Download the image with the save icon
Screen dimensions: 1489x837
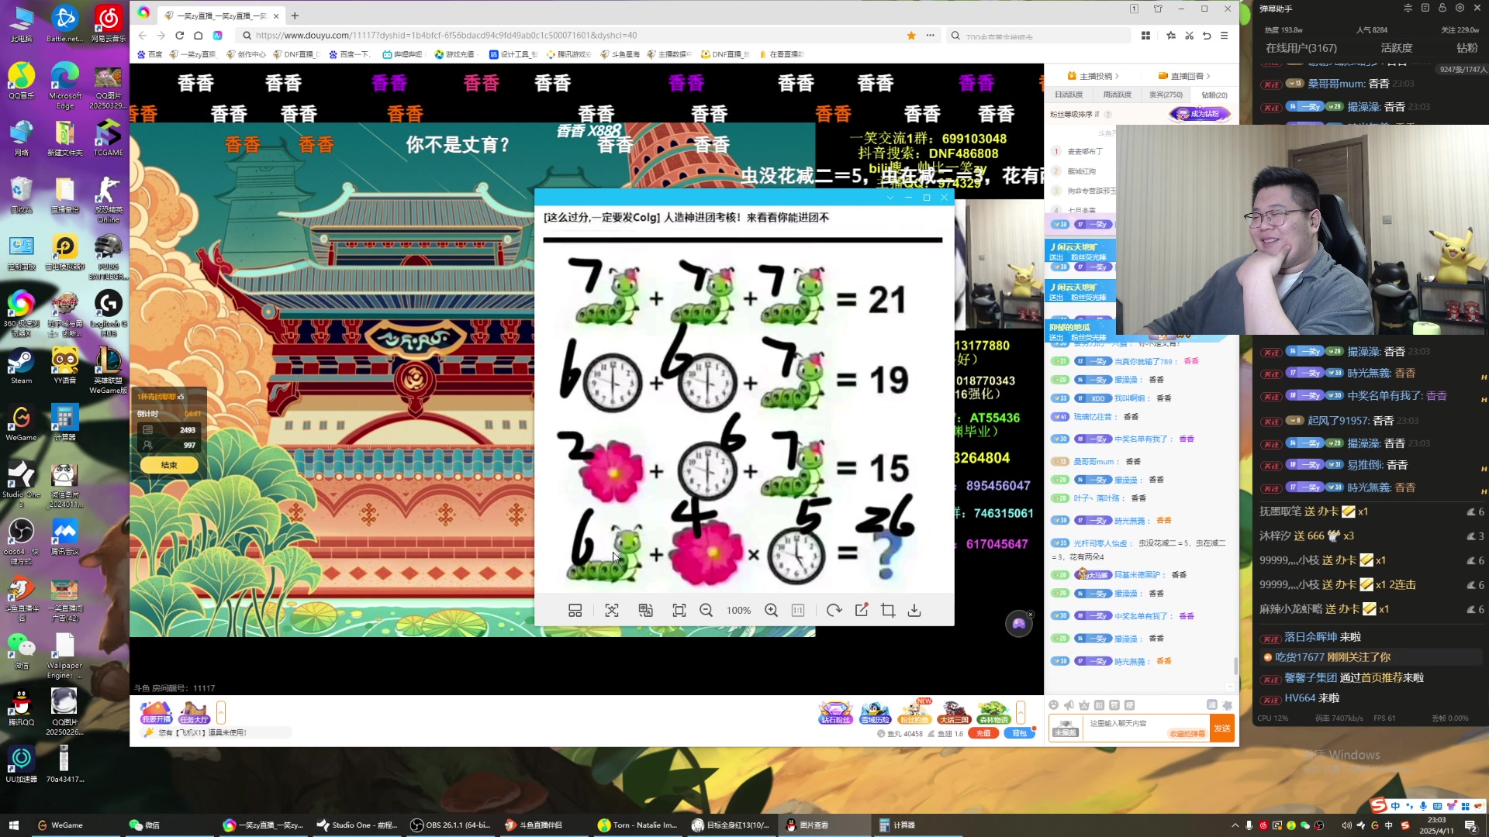click(915, 611)
